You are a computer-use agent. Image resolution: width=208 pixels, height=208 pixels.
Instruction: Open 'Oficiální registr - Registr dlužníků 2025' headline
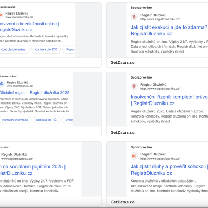[x=34, y=93]
